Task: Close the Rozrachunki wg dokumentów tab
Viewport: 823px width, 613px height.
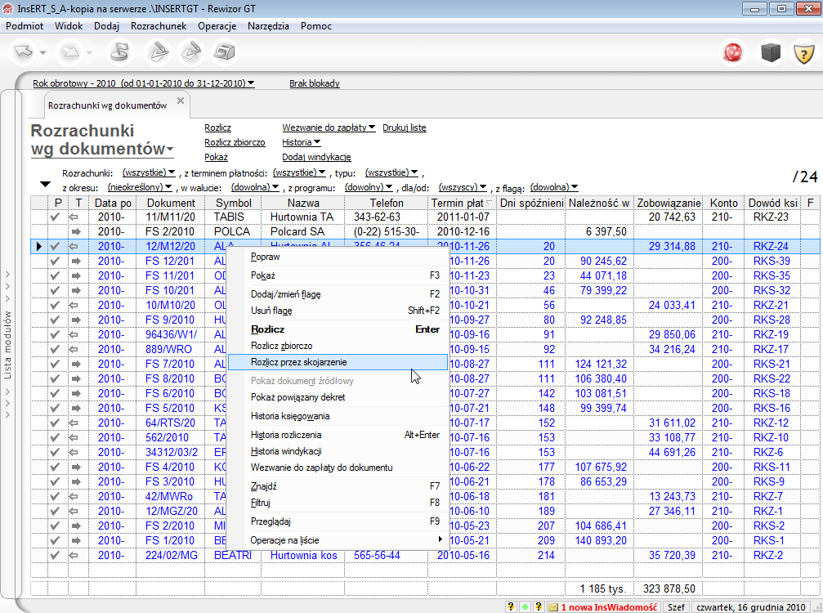Action: click(x=181, y=102)
